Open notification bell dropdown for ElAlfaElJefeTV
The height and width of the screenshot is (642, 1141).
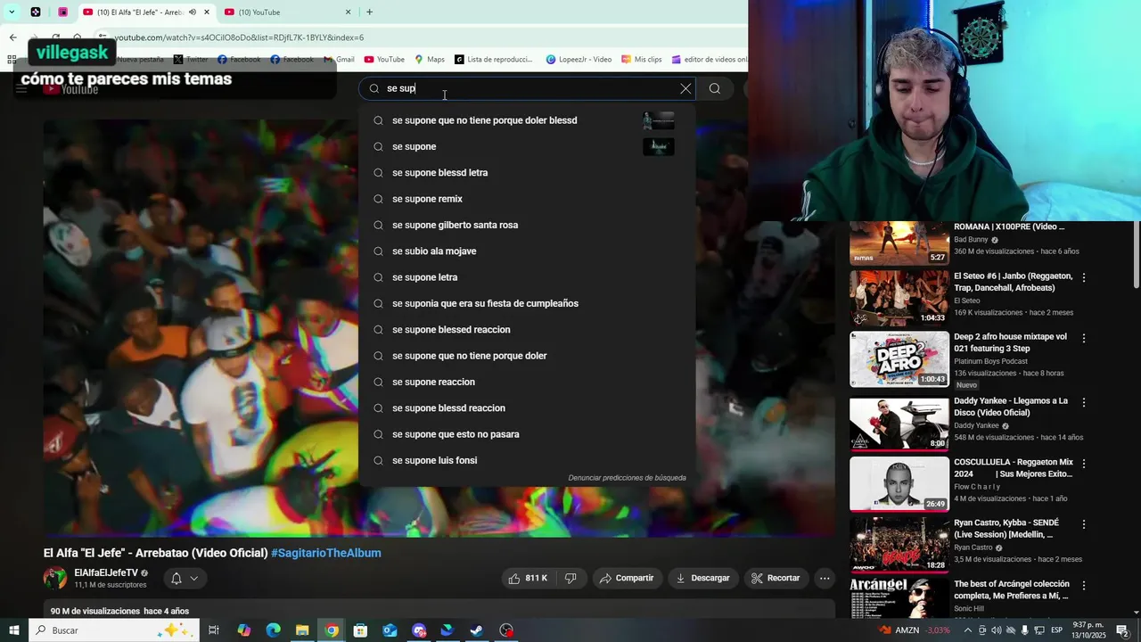coord(185,579)
